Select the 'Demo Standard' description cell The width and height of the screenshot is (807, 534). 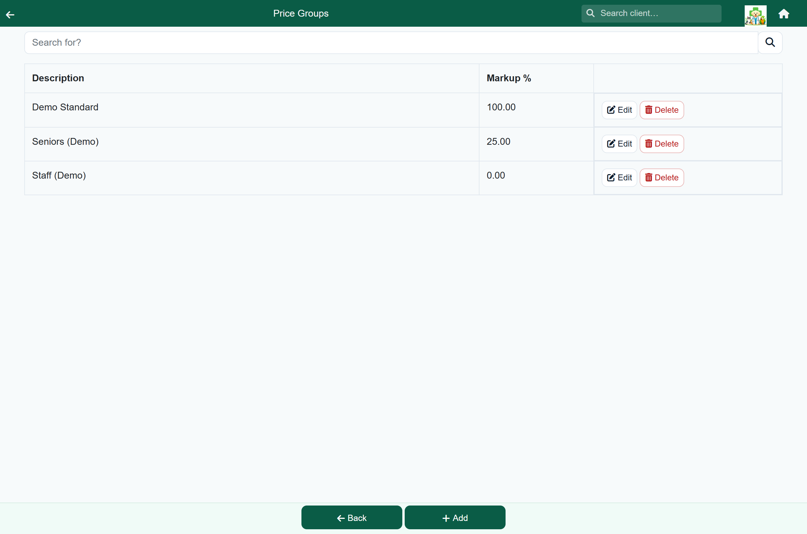coord(252,110)
